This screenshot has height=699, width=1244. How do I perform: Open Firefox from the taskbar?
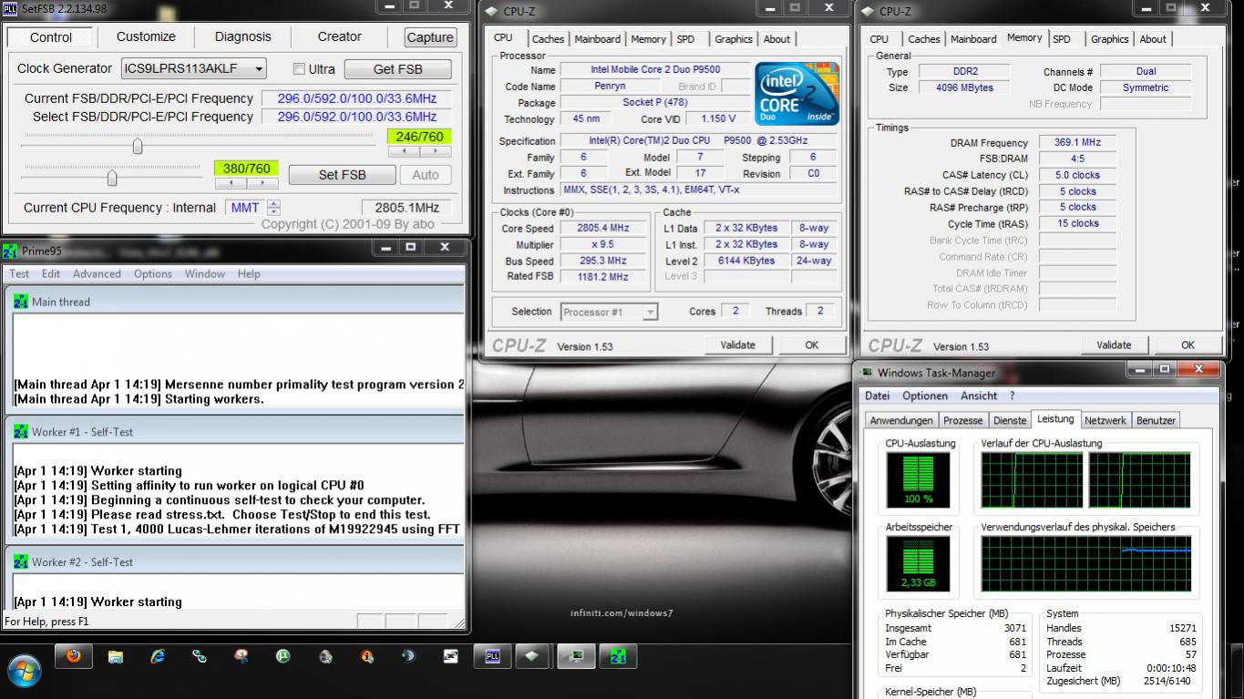click(73, 656)
